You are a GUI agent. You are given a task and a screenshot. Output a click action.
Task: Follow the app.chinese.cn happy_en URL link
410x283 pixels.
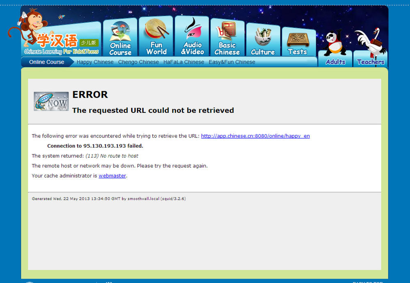pyautogui.click(x=255, y=136)
